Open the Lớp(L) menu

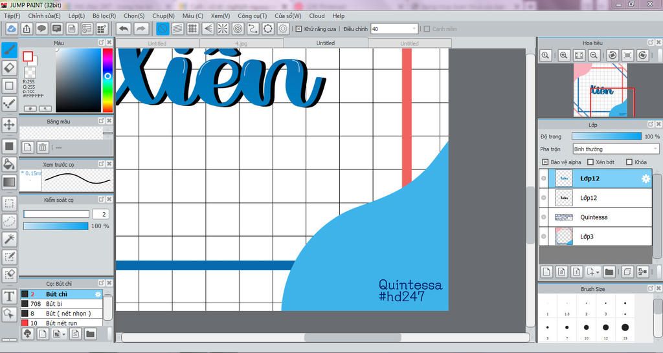coord(76,16)
